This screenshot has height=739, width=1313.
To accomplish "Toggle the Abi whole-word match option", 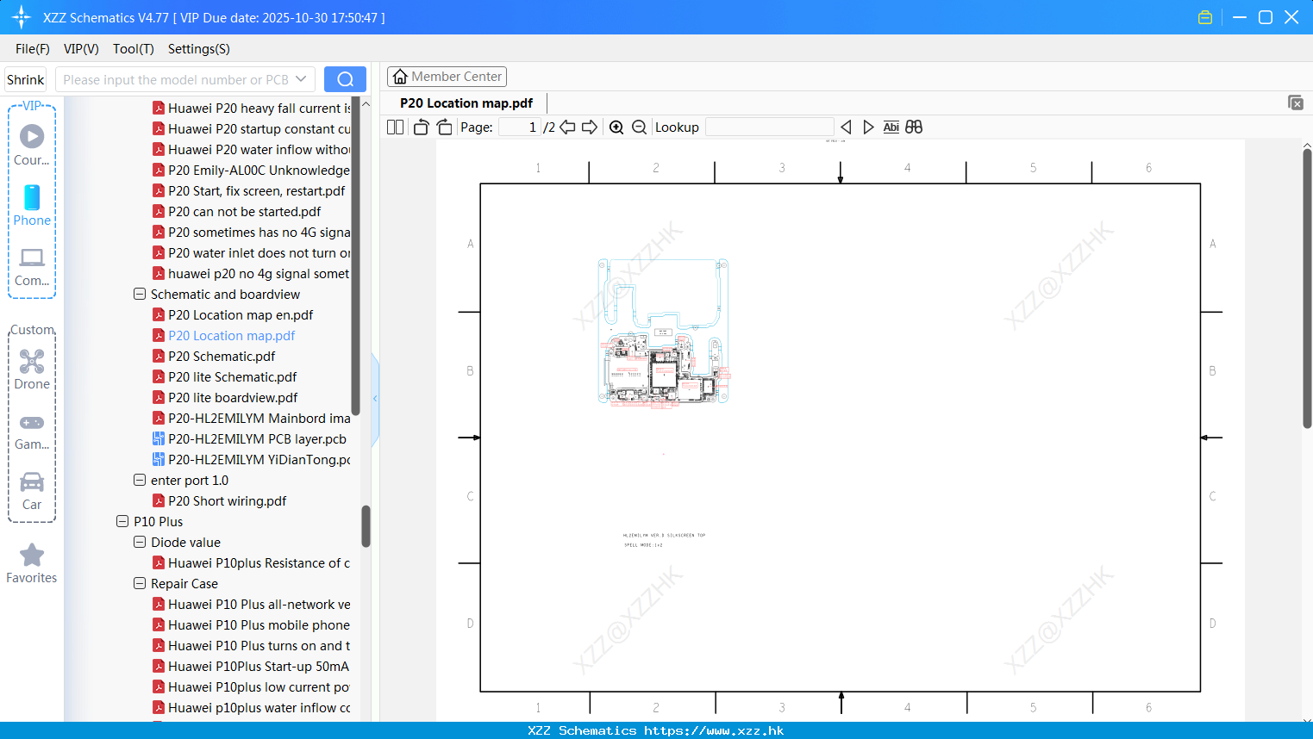I will point(891,127).
